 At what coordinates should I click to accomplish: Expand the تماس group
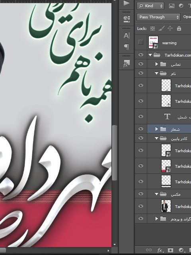click(156, 64)
